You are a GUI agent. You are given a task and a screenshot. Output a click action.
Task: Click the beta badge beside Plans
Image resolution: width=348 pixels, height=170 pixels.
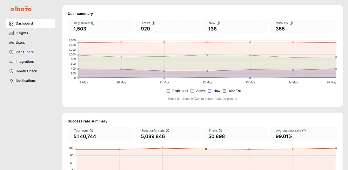click(x=30, y=52)
